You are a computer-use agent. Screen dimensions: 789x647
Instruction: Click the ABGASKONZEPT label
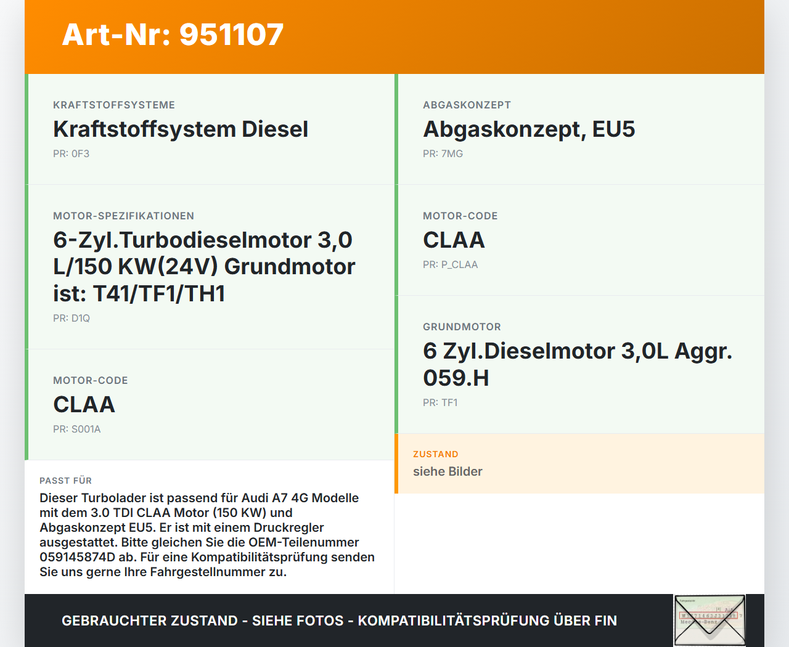coord(467,105)
